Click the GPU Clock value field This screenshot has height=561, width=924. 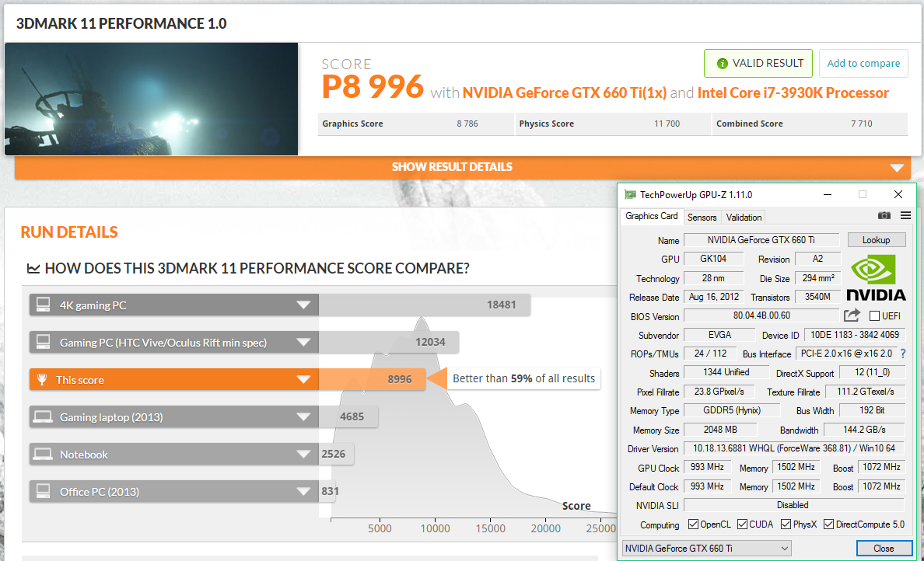(x=706, y=467)
